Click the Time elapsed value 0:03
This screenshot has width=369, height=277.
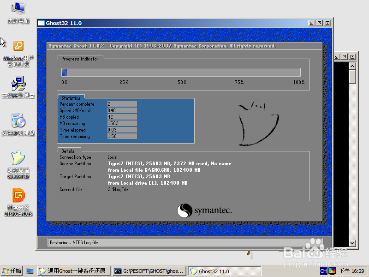click(122, 130)
